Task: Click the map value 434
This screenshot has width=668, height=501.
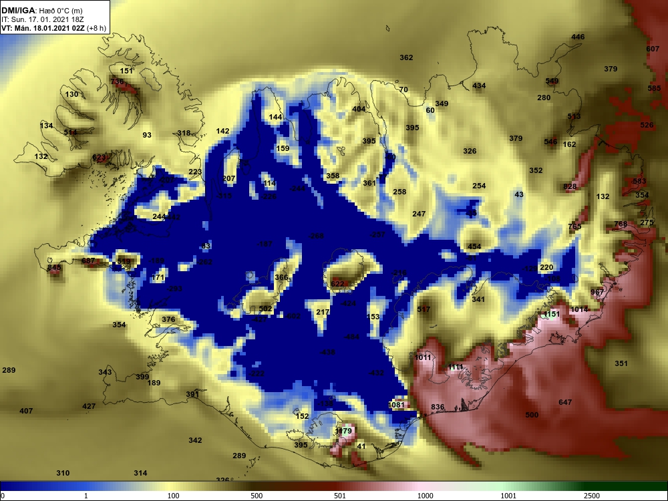Action: [479, 86]
